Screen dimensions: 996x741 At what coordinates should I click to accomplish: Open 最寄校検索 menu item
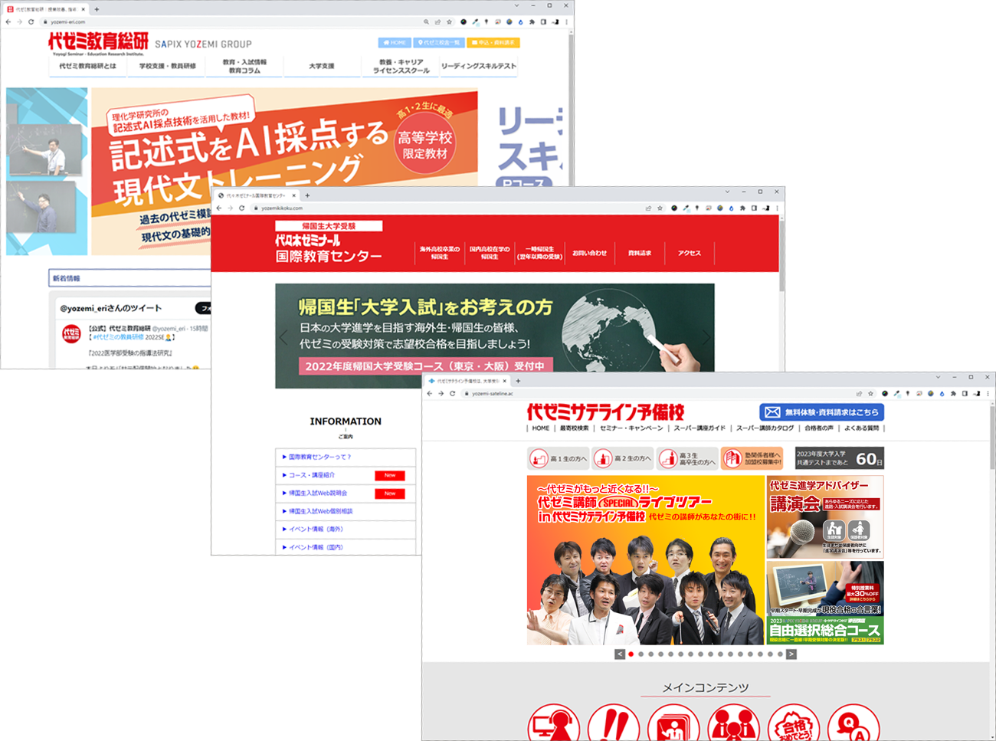pos(575,428)
